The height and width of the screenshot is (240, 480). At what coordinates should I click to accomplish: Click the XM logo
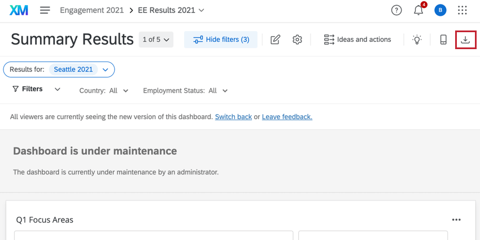tap(19, 10)
